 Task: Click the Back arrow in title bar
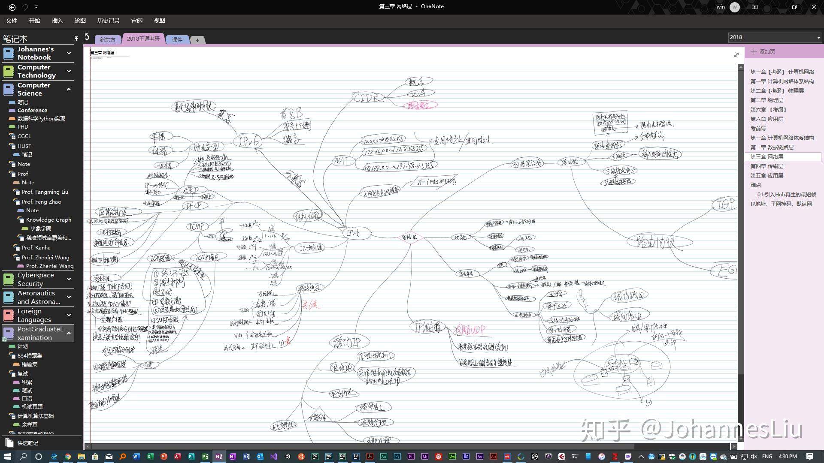coord(12,7)
